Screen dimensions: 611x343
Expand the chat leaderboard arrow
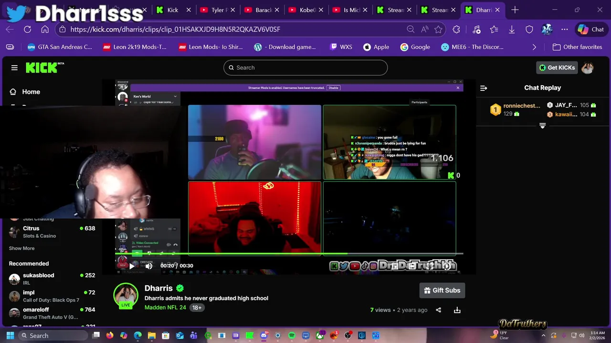(542, 126)
